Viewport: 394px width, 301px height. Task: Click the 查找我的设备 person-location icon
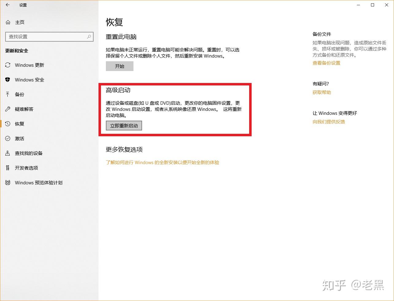click(8, 153)
